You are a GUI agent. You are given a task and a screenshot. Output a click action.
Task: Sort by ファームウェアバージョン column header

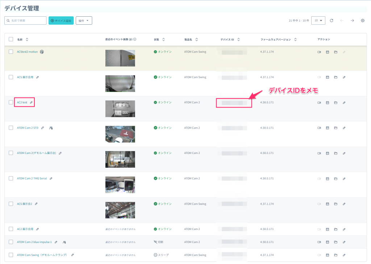click(278, 39)
